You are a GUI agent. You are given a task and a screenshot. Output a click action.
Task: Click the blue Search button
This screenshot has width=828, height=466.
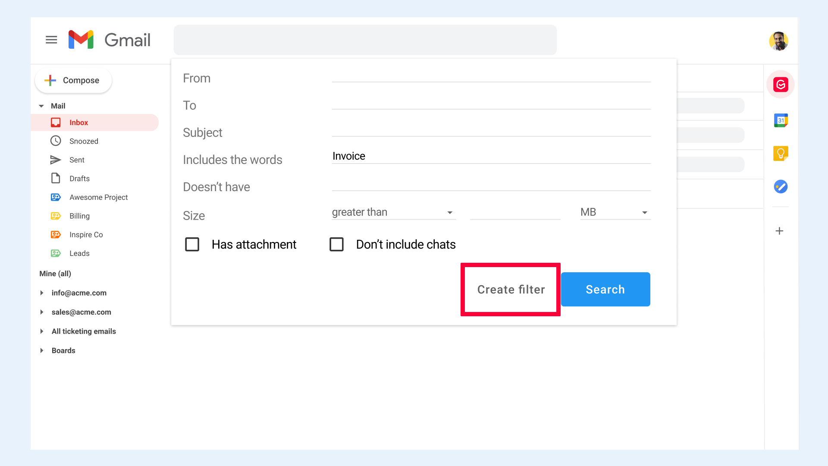pyautogui.click(x=605, y=290)
